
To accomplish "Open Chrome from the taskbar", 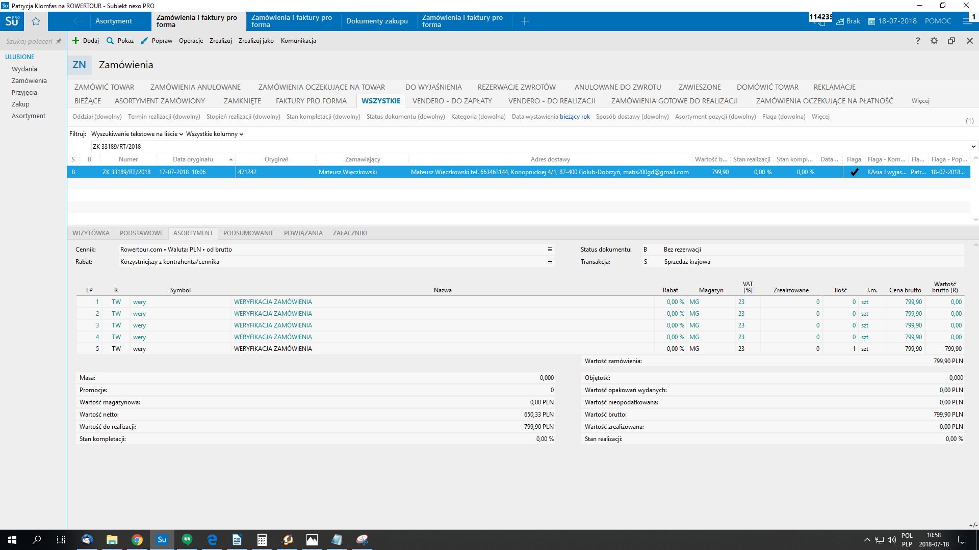I will point(137,540).
